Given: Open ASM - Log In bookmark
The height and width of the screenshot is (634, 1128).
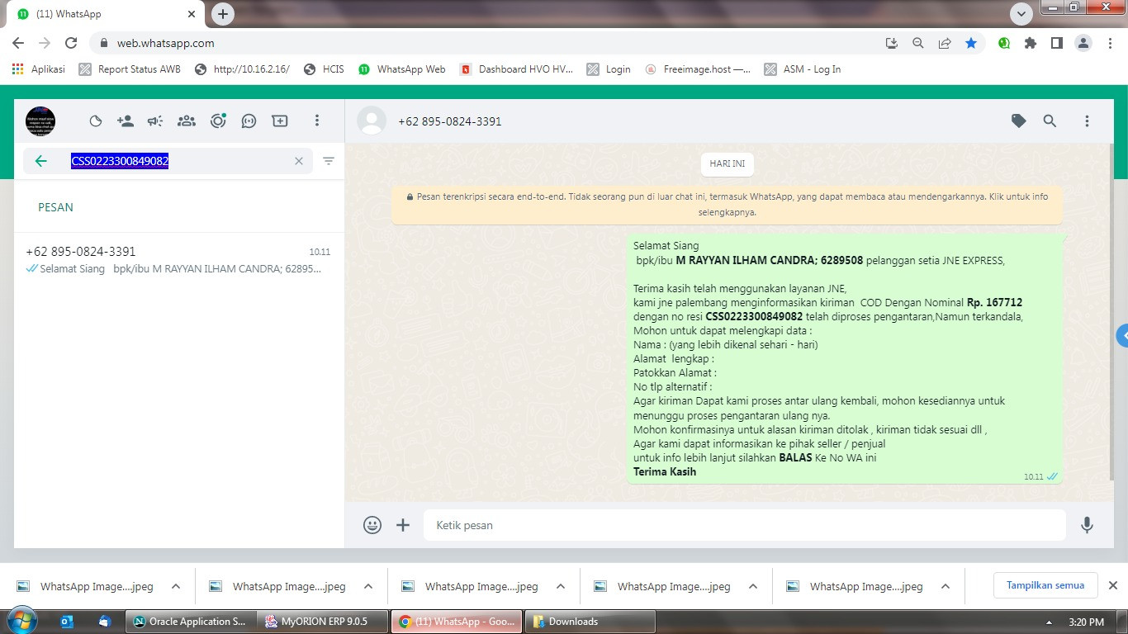Looking at the screenshot, I should pyautogui.click(x=803, y=69).
